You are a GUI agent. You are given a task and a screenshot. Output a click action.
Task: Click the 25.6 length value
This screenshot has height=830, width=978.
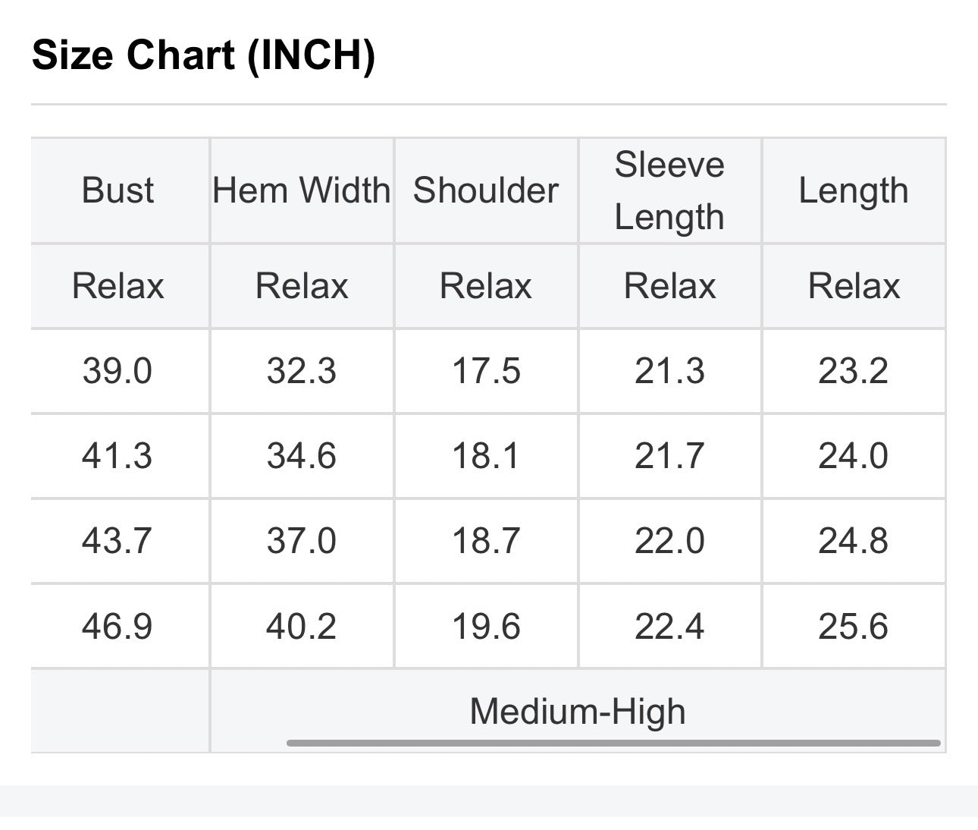coord(854,627)
